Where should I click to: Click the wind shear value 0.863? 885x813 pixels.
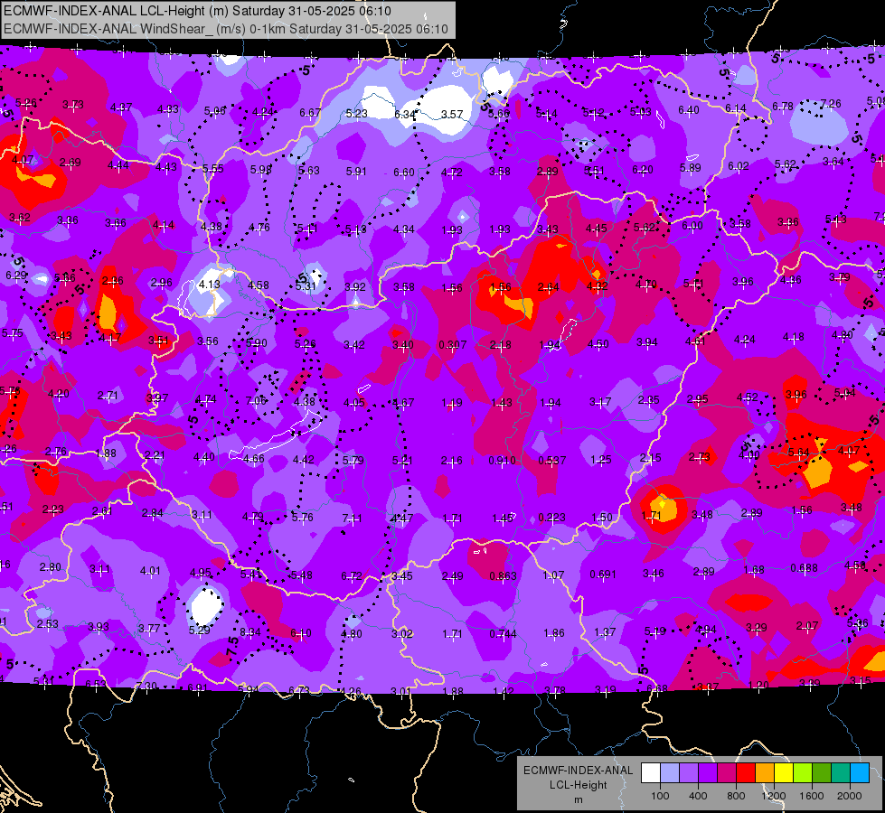tap(503, 576)
